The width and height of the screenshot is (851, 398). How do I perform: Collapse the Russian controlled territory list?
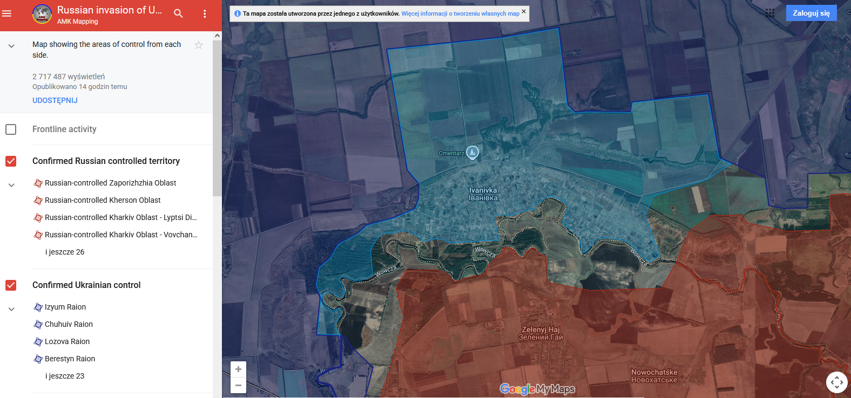click(x=11, y=186)
